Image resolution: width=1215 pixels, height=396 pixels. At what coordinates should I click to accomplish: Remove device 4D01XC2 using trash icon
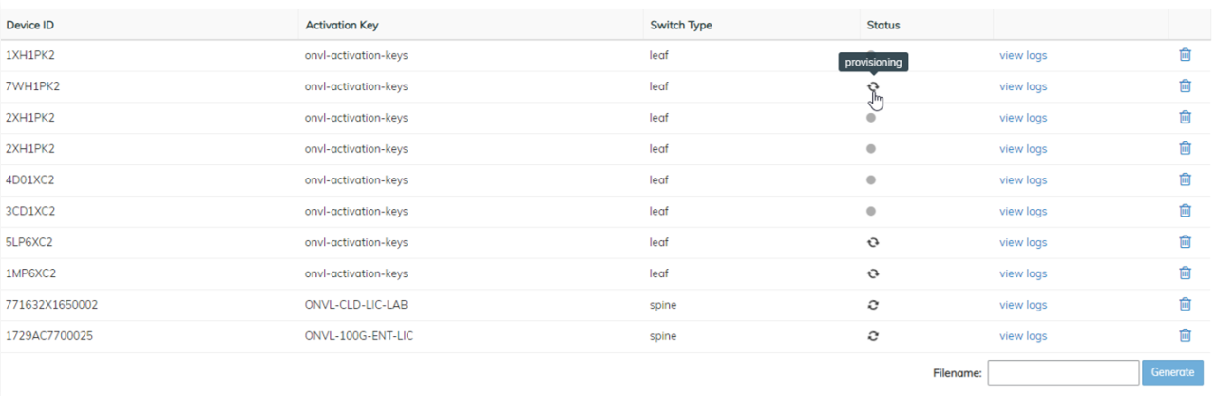tap(1185, 179)
